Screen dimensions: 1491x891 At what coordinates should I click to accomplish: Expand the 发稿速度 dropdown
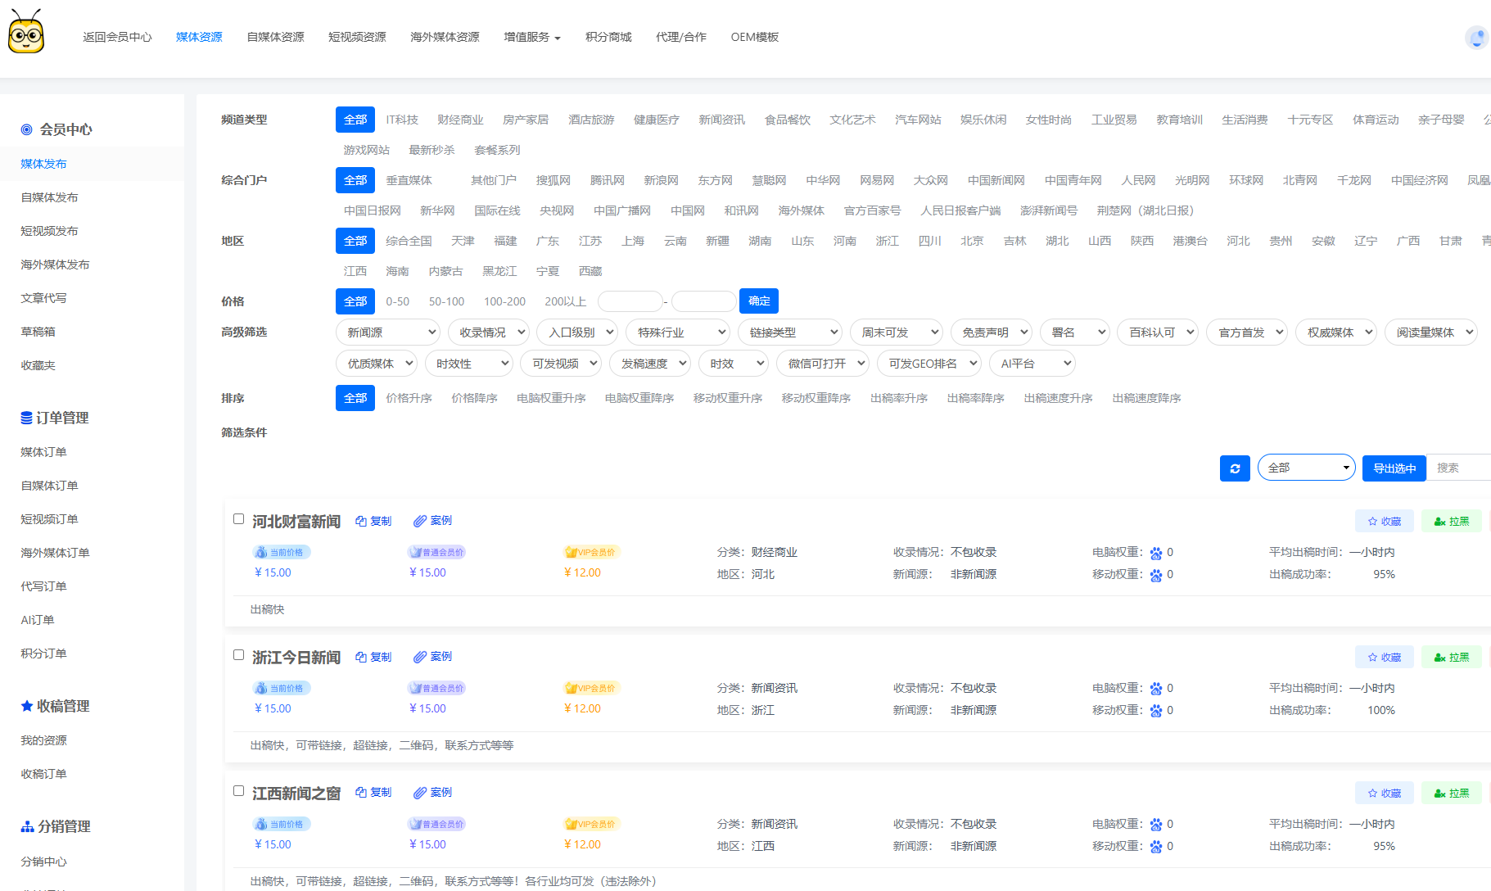pos(650,364)
